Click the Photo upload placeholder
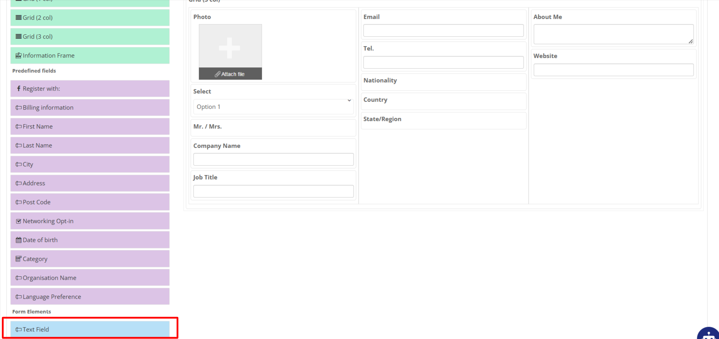 pyautogui.click(x=230, y=47)
